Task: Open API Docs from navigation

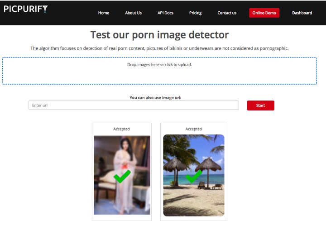Action: [165, 13]
